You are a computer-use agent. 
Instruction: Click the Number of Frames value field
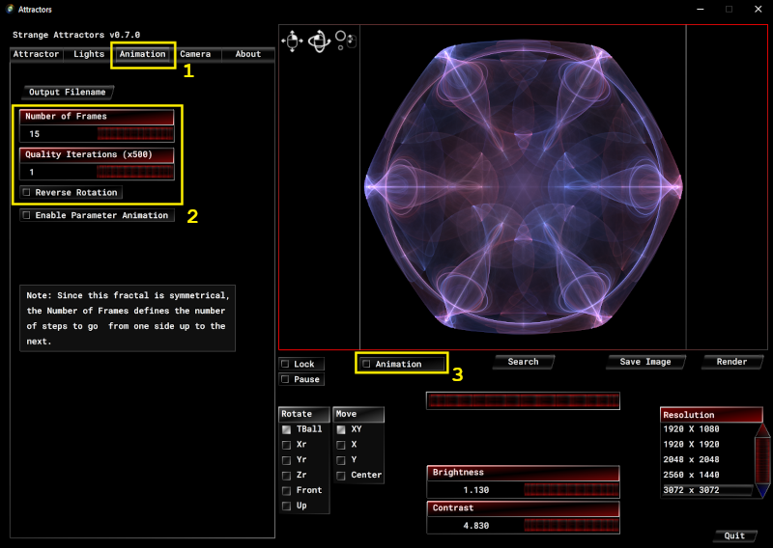pos(58,134)
